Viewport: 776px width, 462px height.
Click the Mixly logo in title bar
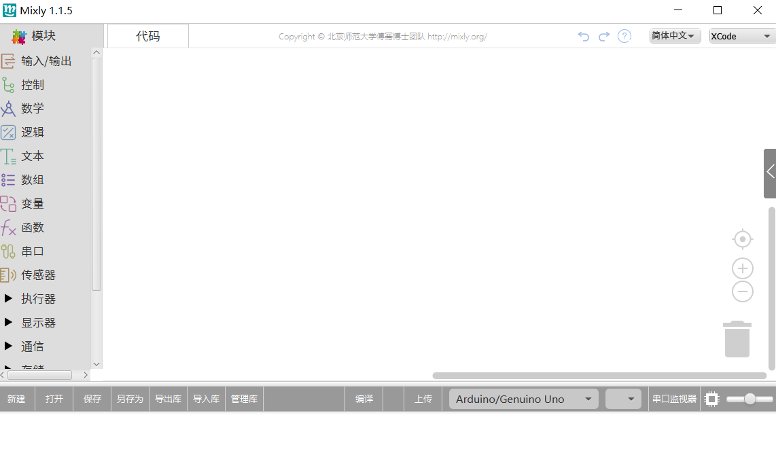pos(9,10)
